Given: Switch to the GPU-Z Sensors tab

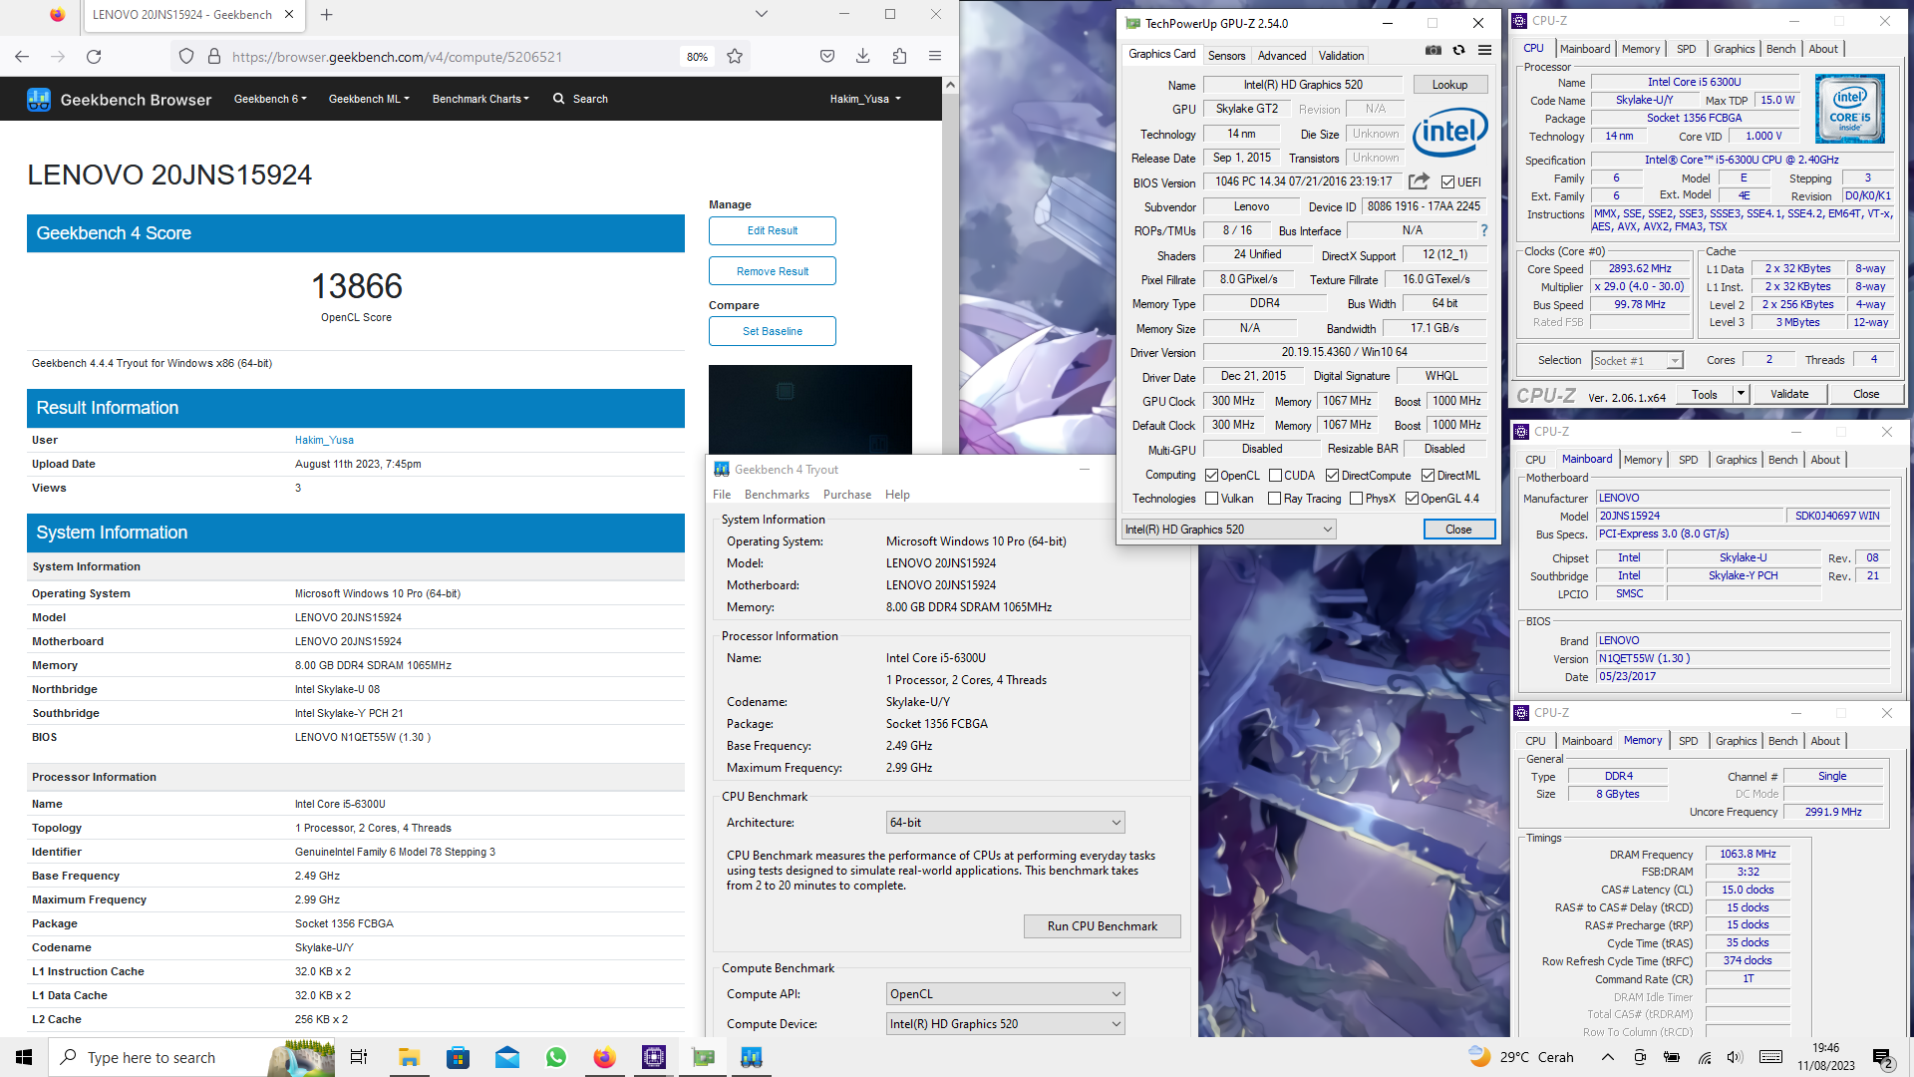Looking at the screenshot, I should 1226,56.
